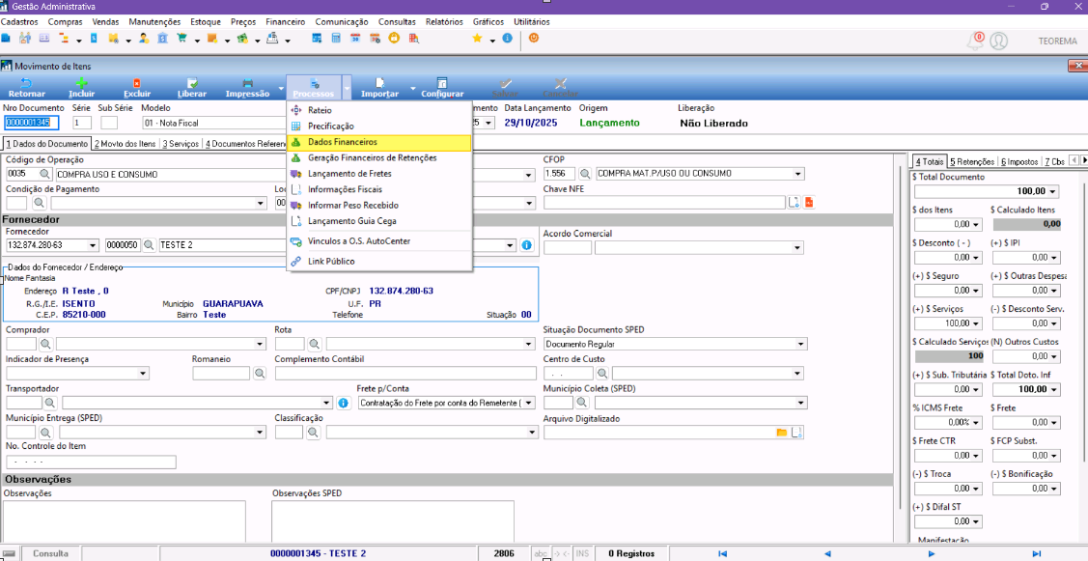Expand Condição de Pagamento dropdown
Viewport: 1088px width, 561px height.
pyautogui.click(x=261, y=204)
